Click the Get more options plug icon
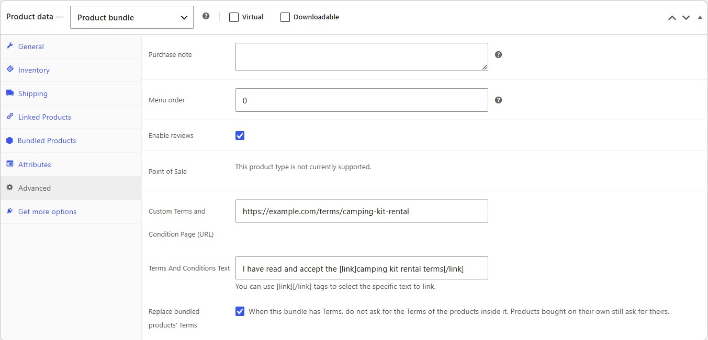 pyautogui.click(x=9, y=211)
